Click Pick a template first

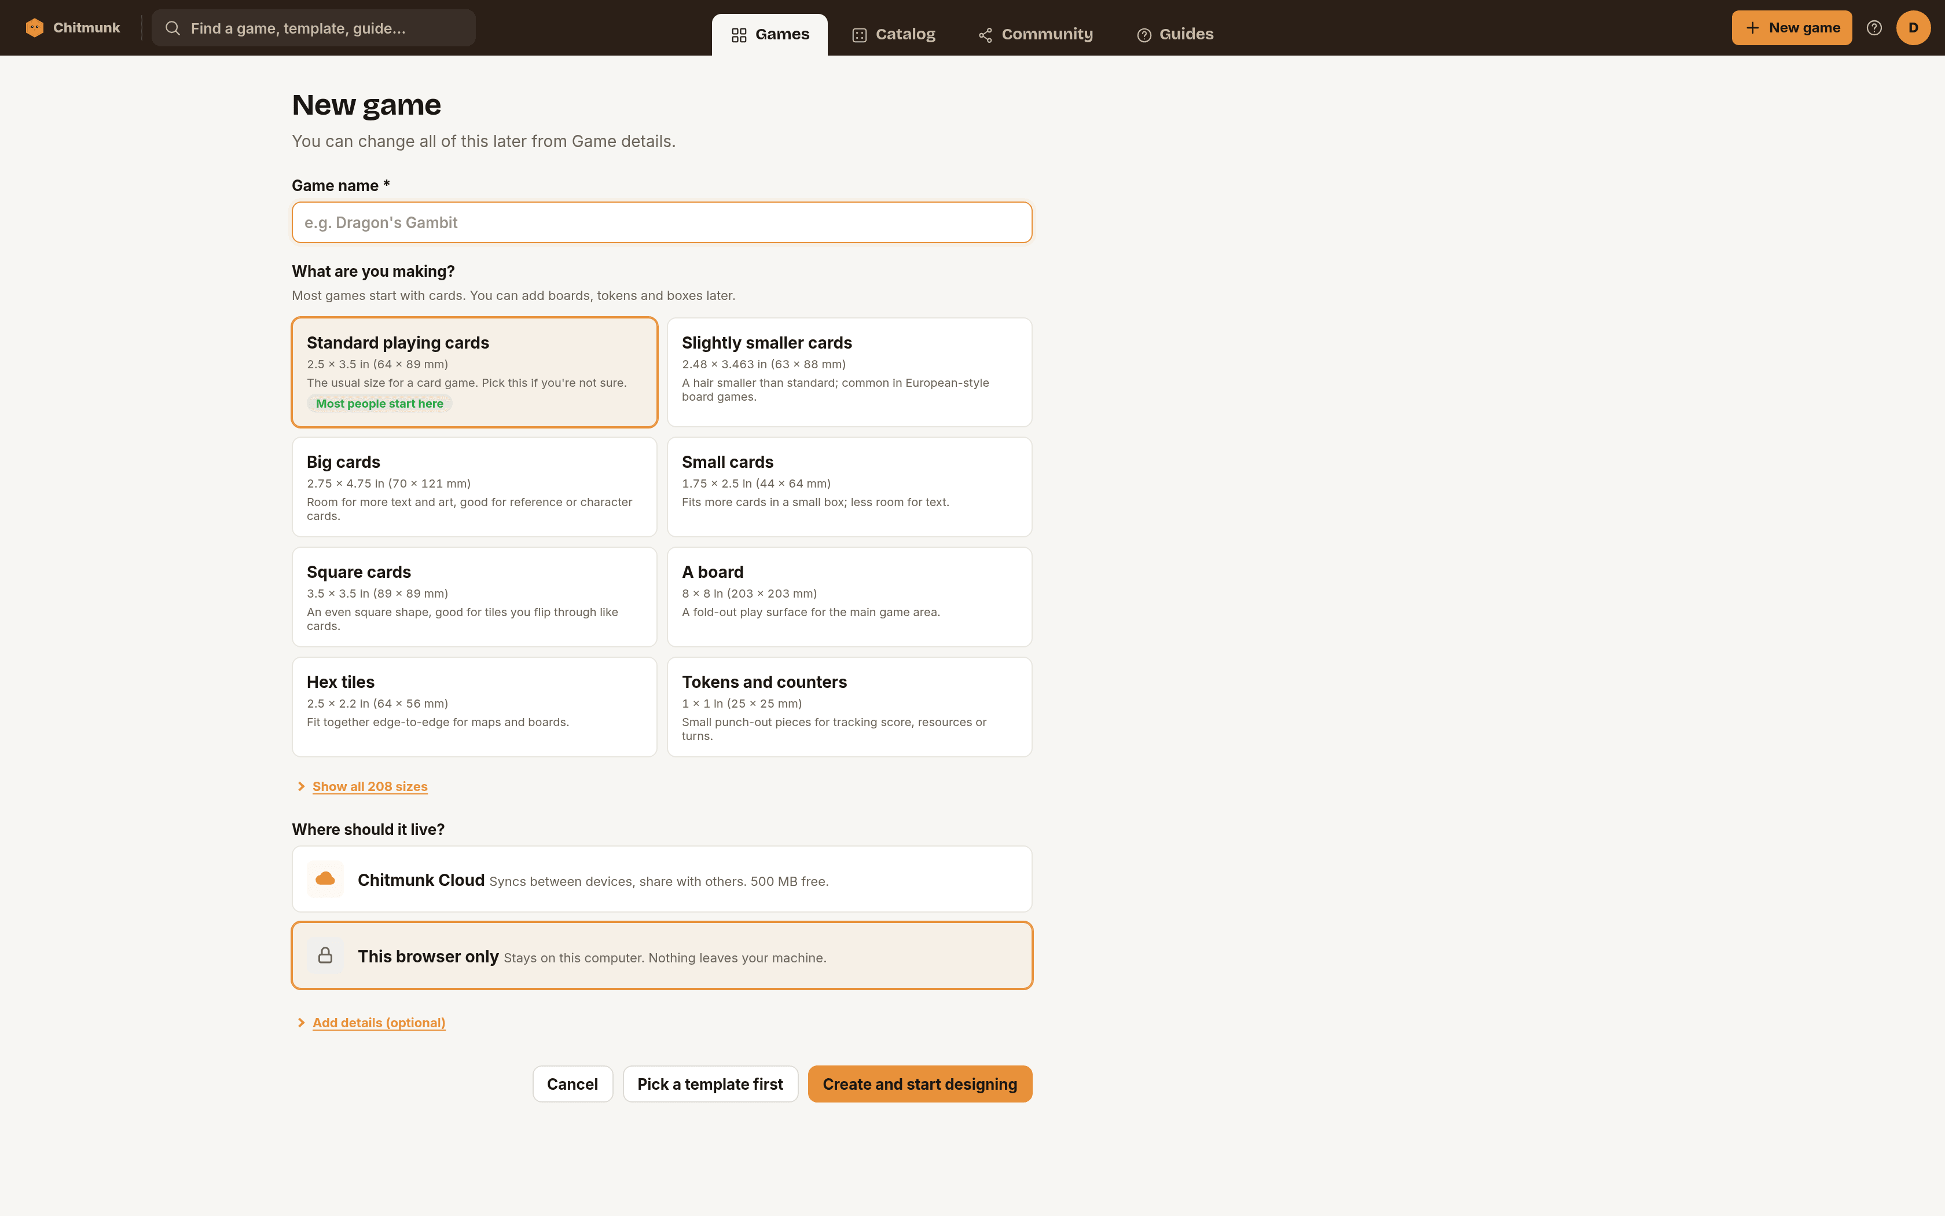tap(710, 1084)
